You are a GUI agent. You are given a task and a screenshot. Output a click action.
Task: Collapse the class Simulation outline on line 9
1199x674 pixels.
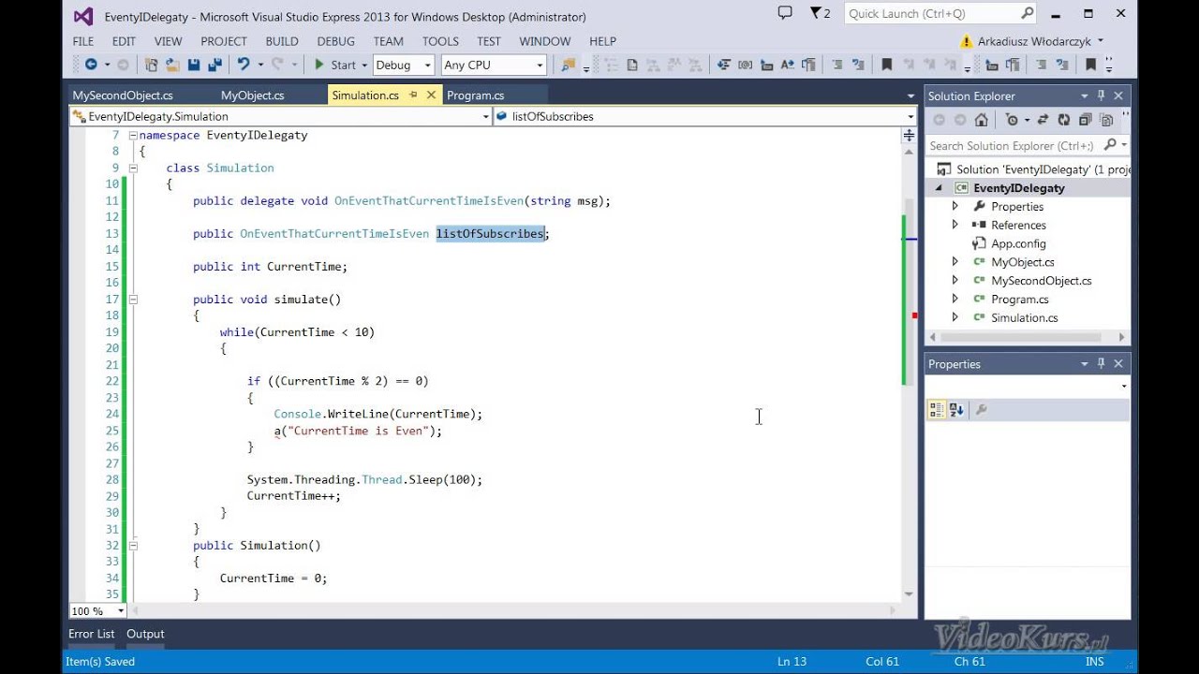click(x=133, y=168)
